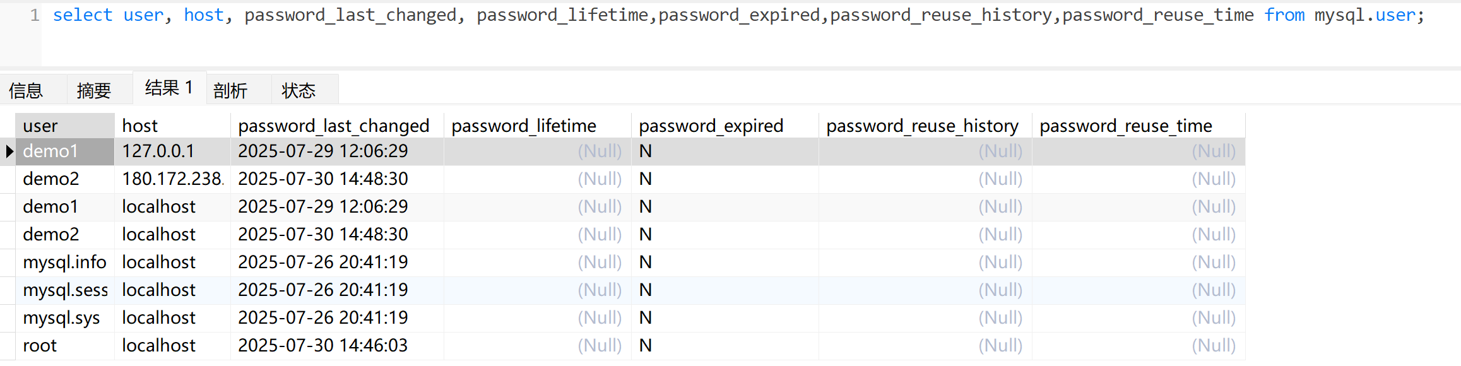
Task: Click the SQL query editor line
Action: coord(737,15)
